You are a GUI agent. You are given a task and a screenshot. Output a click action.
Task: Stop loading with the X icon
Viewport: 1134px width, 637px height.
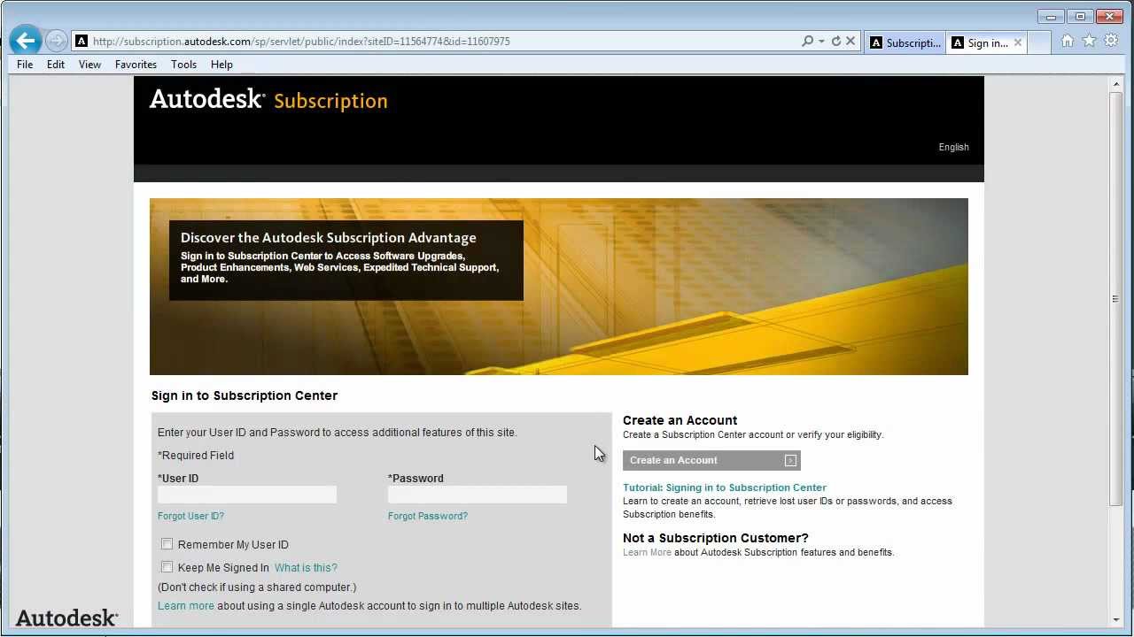[850, 41]
